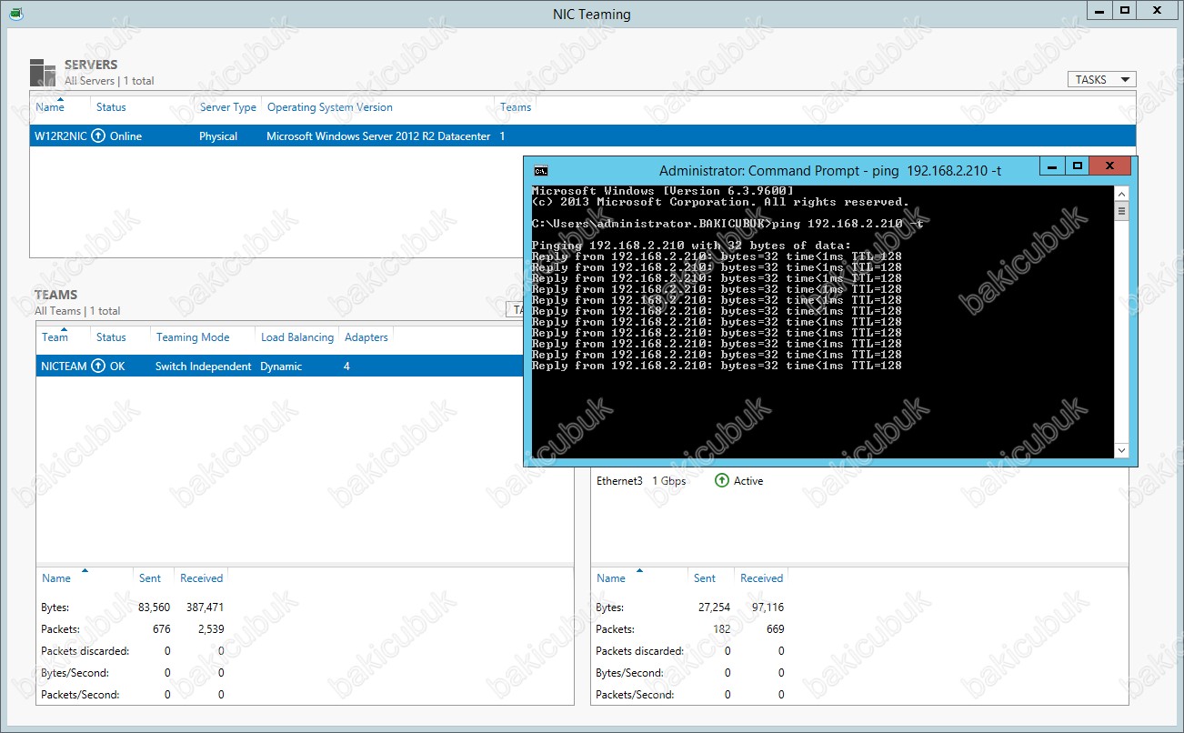The image size is (1184, 733).
Task: Select the NICTEAM team row
Action: 280,366
